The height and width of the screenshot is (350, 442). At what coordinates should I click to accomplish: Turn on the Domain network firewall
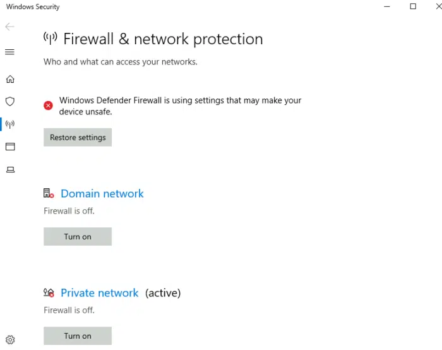click(78, 236)
